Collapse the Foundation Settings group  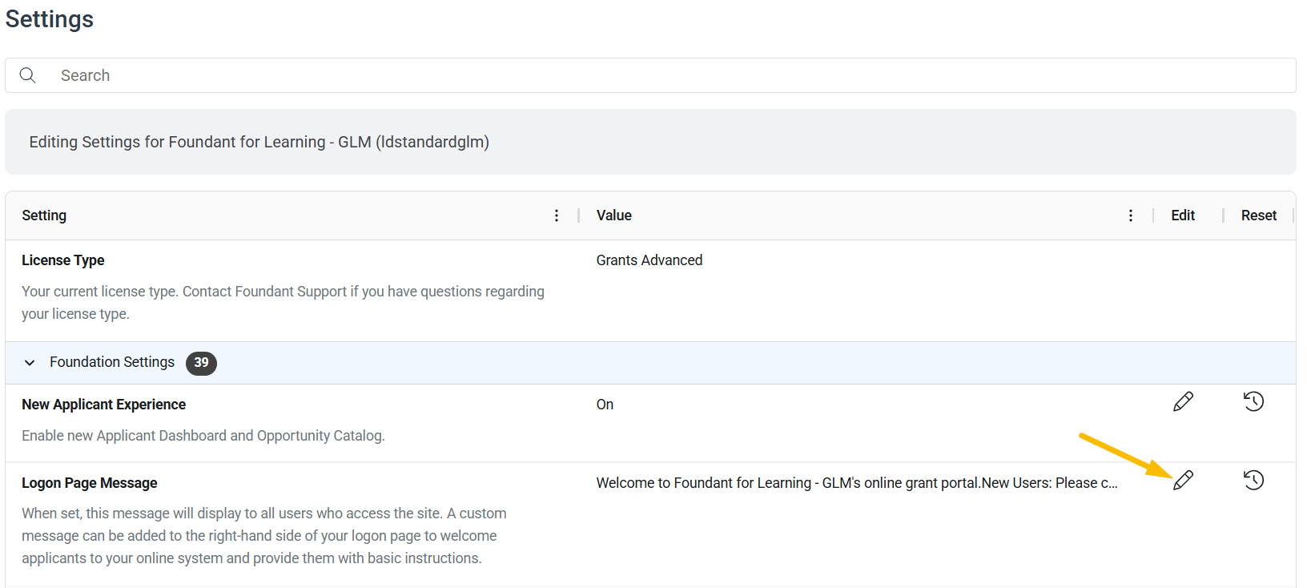[30, 363]
